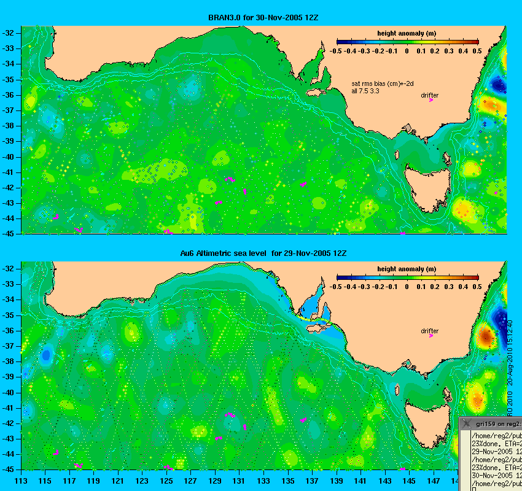
Task: Click longitude label 135 on the x-axis
Action: click(x=288, y=481)
